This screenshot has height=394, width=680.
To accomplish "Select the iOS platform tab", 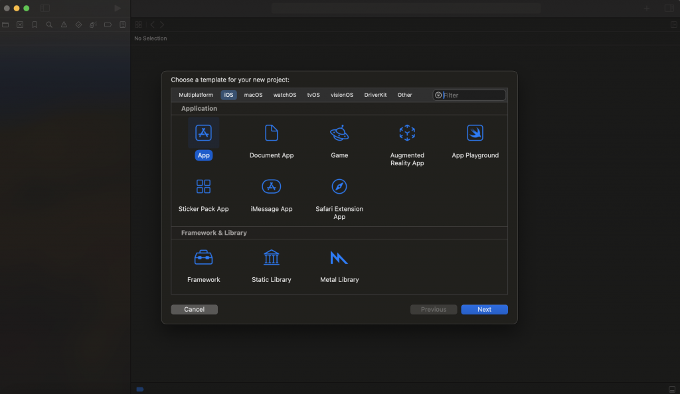I will click(x=228, y=95).
